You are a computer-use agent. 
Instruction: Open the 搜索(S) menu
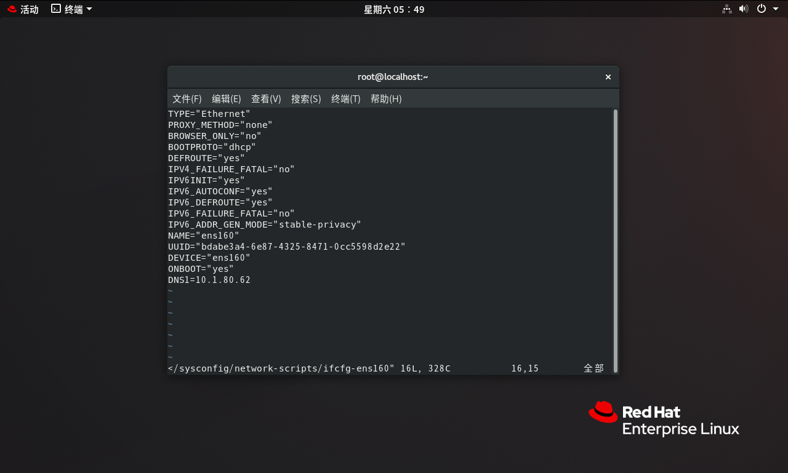[306, 98]
